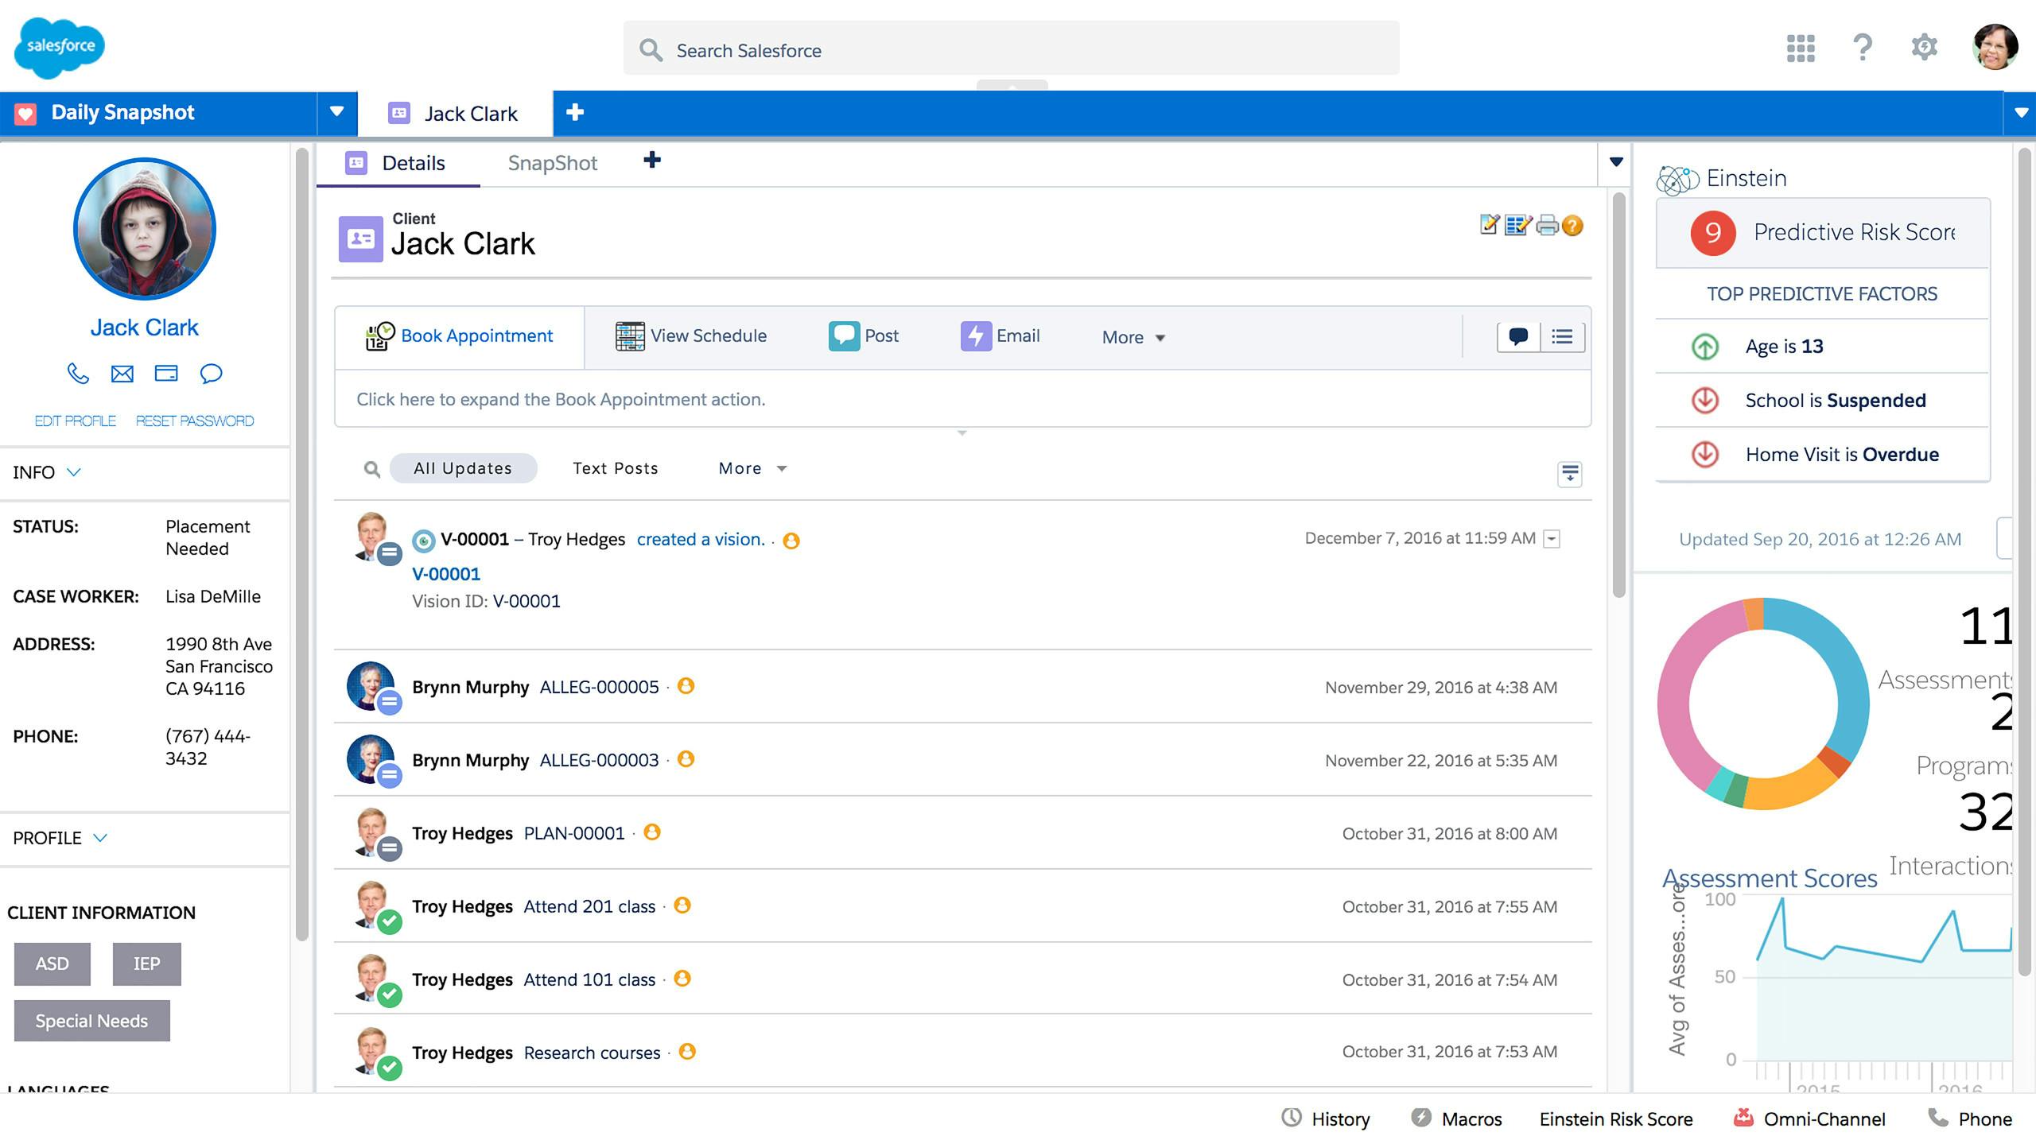Open the Omni-Channel utility
The image size is (2036, 1140).
(1809, 1119)
